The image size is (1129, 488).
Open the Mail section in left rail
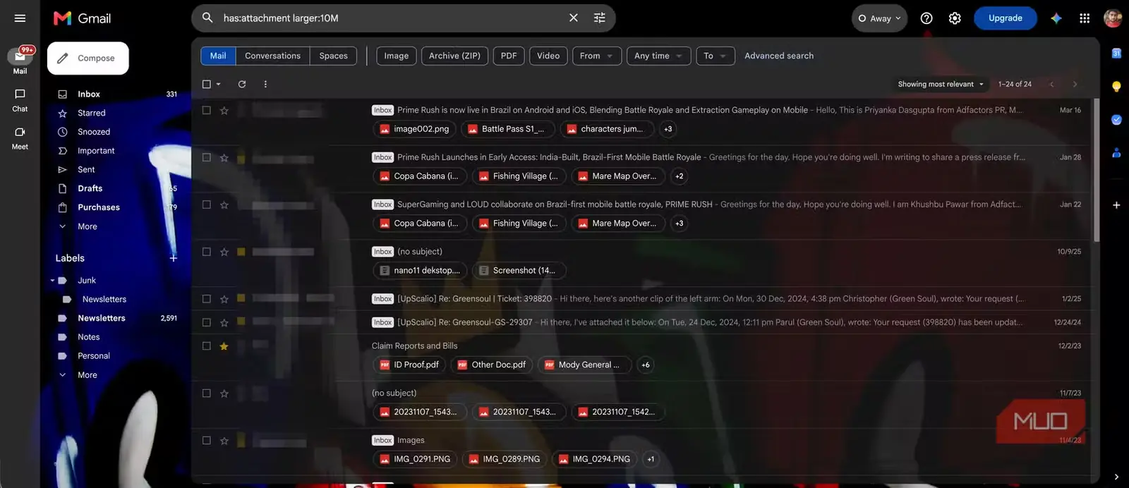20,60
